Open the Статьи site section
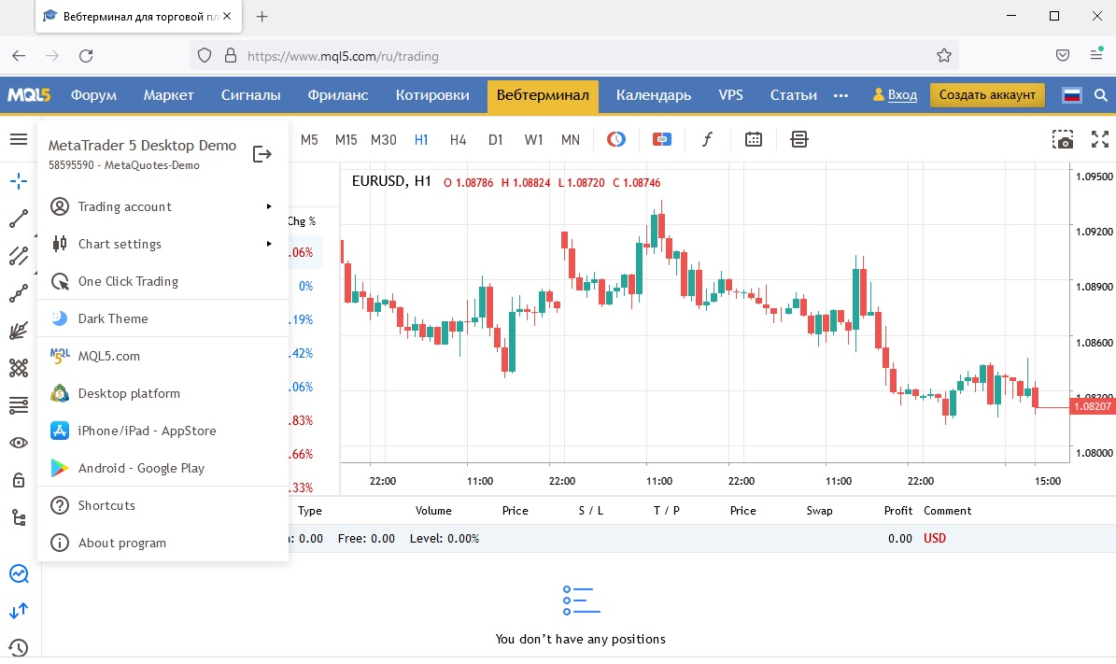The height and width of the screenshot is (664, 1116). [794, 95]
